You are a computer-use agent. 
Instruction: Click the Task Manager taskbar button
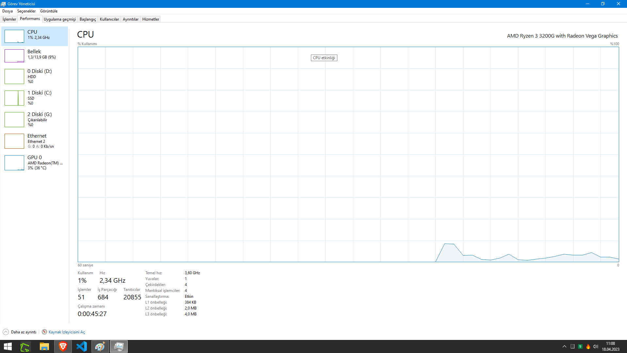click(x=119, y=346)
